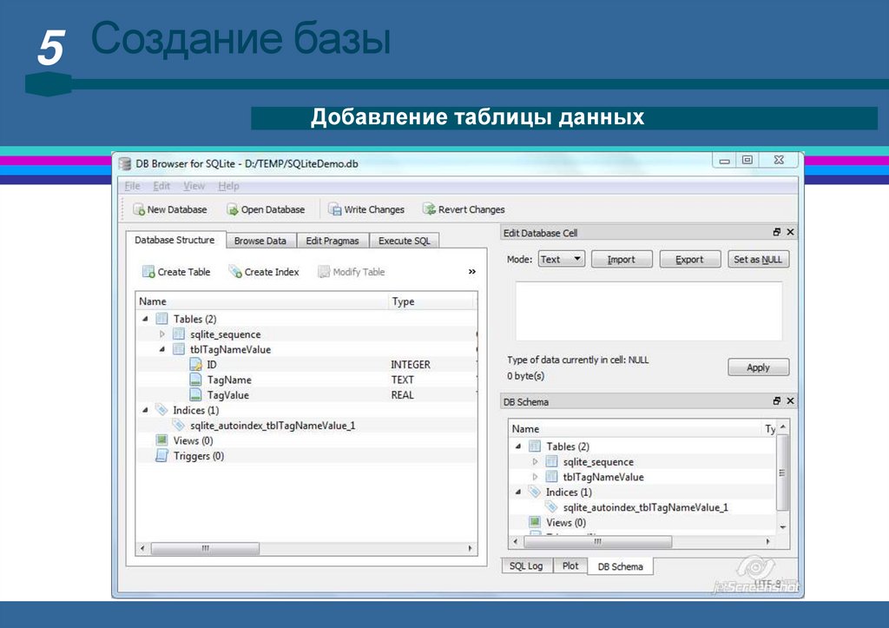Viewport: 889px width, 628px height.
Task: Click inside the cell editor text area
Action: tap(648, 311)
